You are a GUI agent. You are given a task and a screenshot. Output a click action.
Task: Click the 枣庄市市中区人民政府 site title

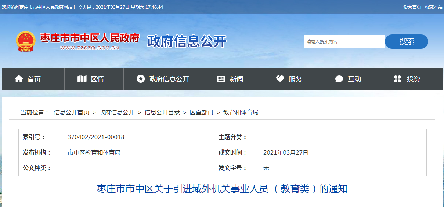[90, 38]
